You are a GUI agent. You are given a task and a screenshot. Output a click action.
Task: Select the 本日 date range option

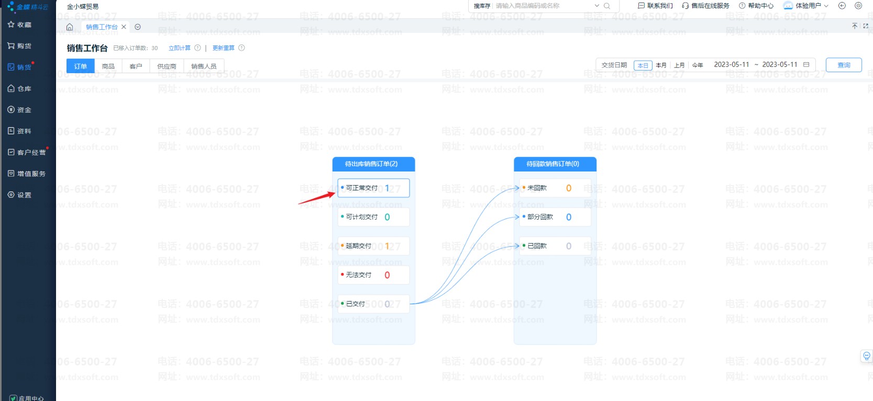pyautogui.click(x=643, y=65)
